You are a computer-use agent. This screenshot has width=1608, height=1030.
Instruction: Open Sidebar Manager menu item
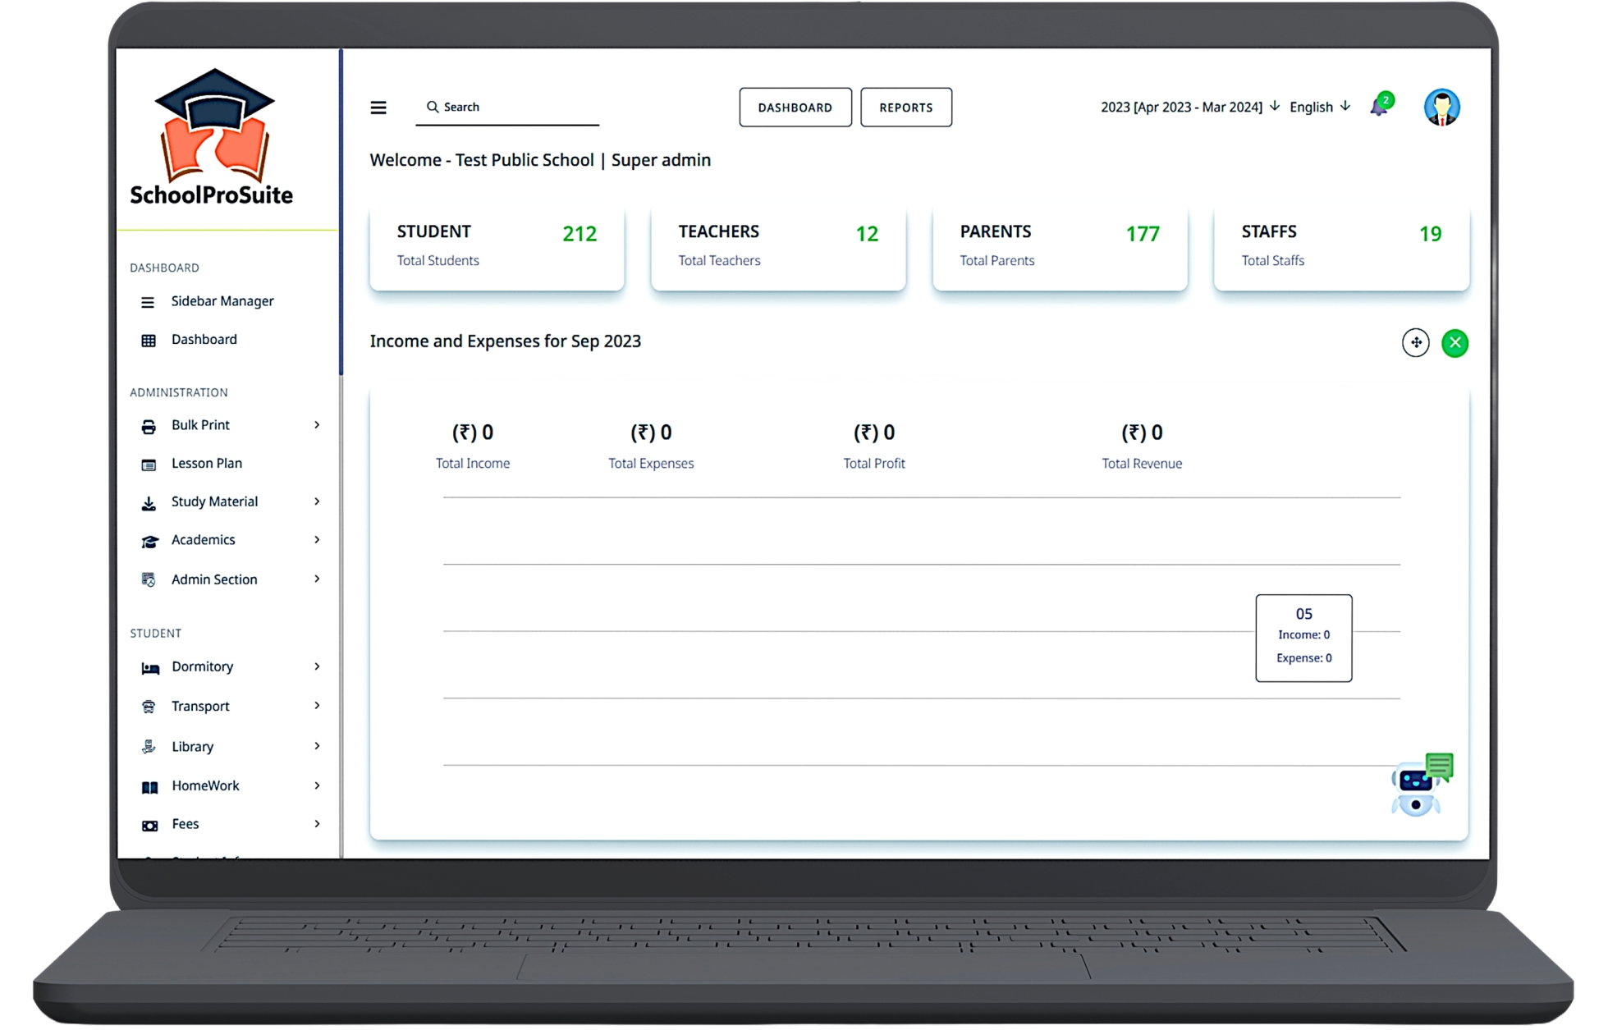pyautogui.click(x=222, y=301)
